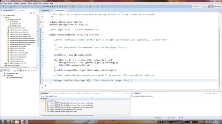222x124 pixels.
Task: Select the Navigator view tab
Action: (x=21, y=10)
